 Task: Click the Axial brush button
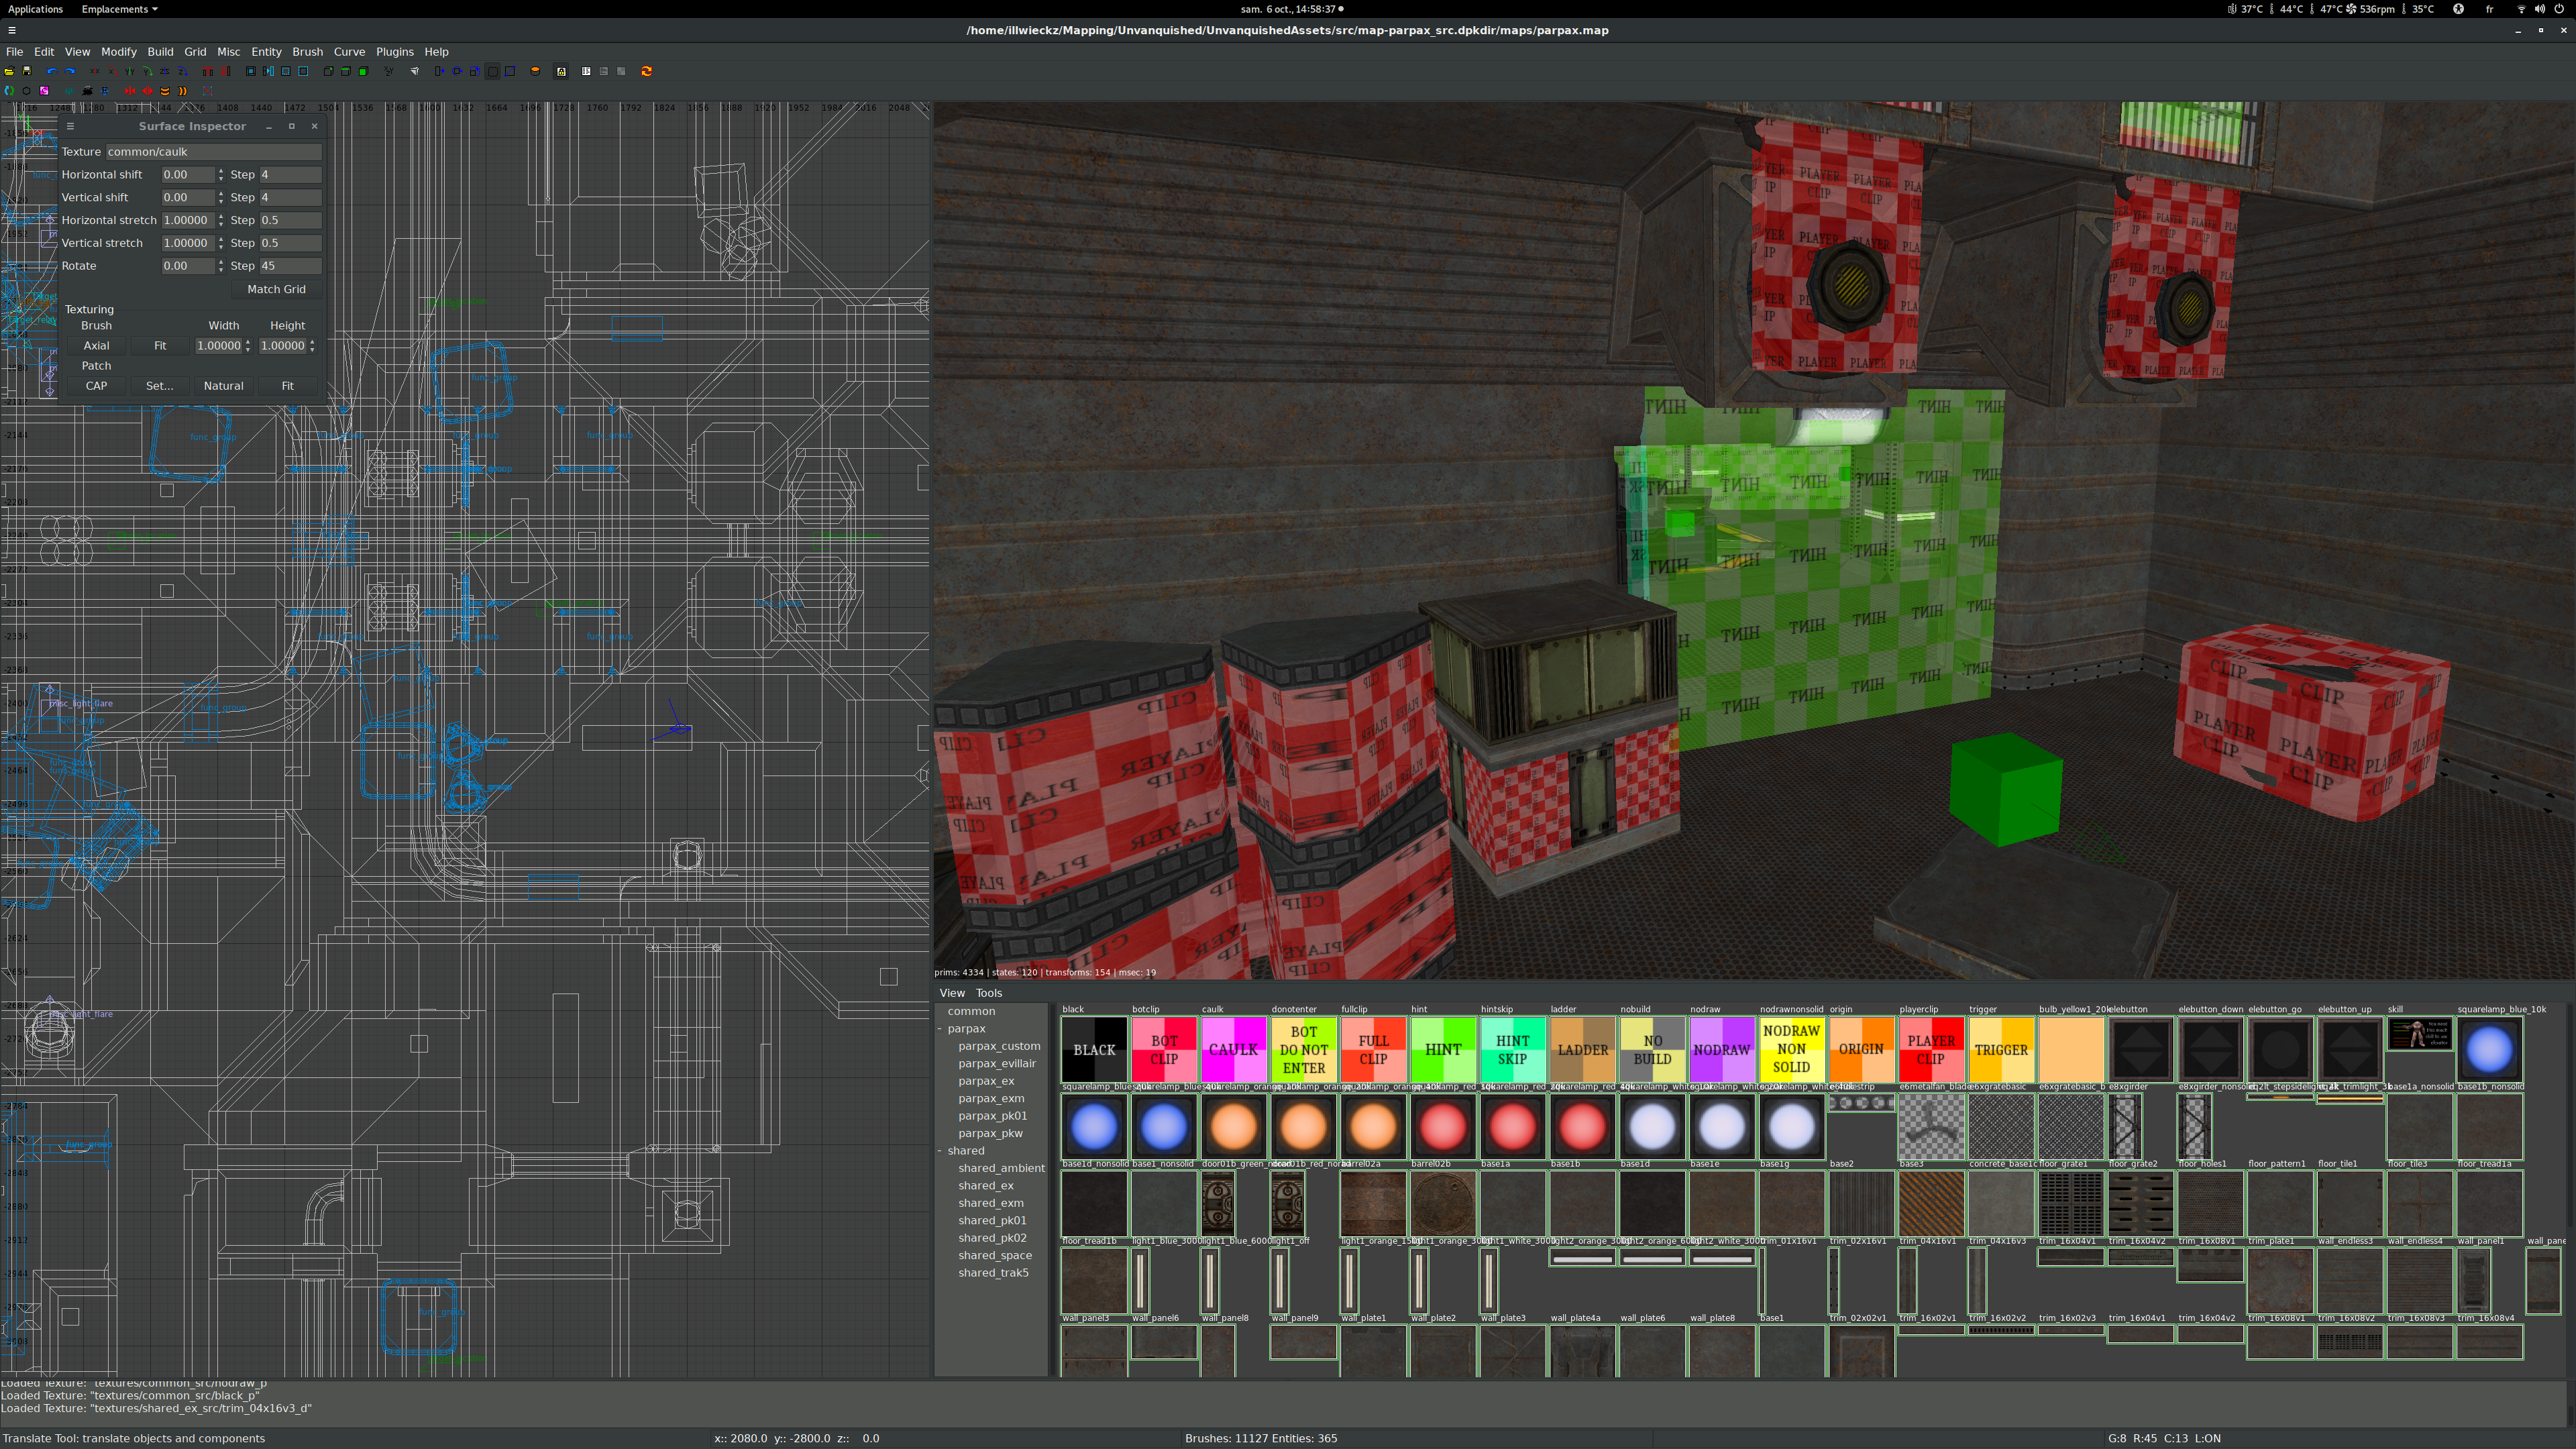96,345
